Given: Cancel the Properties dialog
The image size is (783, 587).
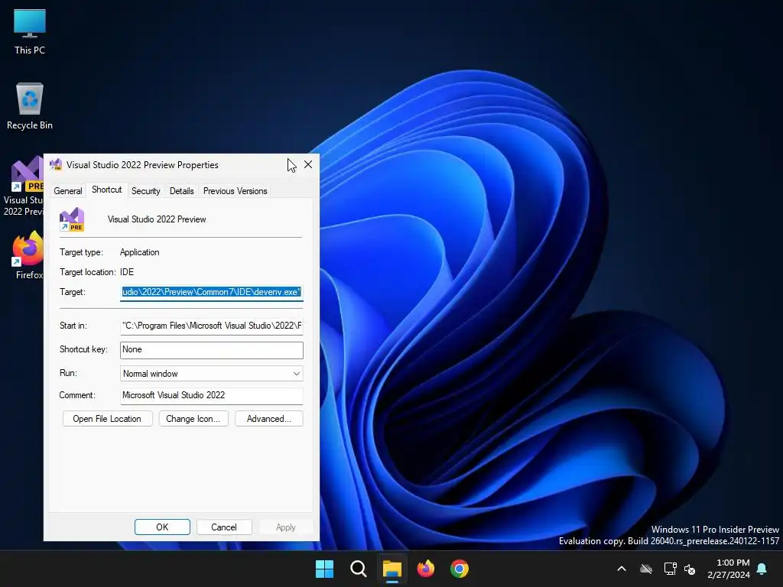Looking at the screenshot, I should [x=224, y=527].
